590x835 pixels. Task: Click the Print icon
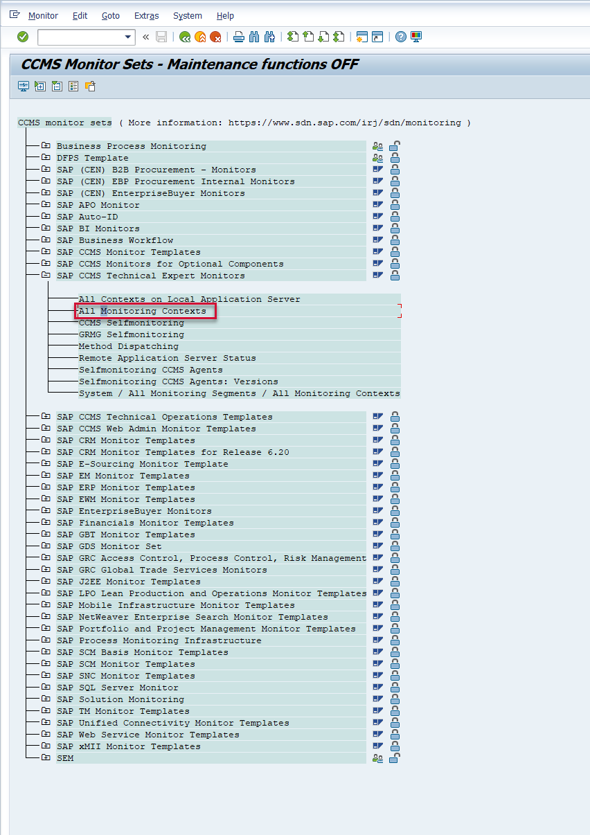239,37
